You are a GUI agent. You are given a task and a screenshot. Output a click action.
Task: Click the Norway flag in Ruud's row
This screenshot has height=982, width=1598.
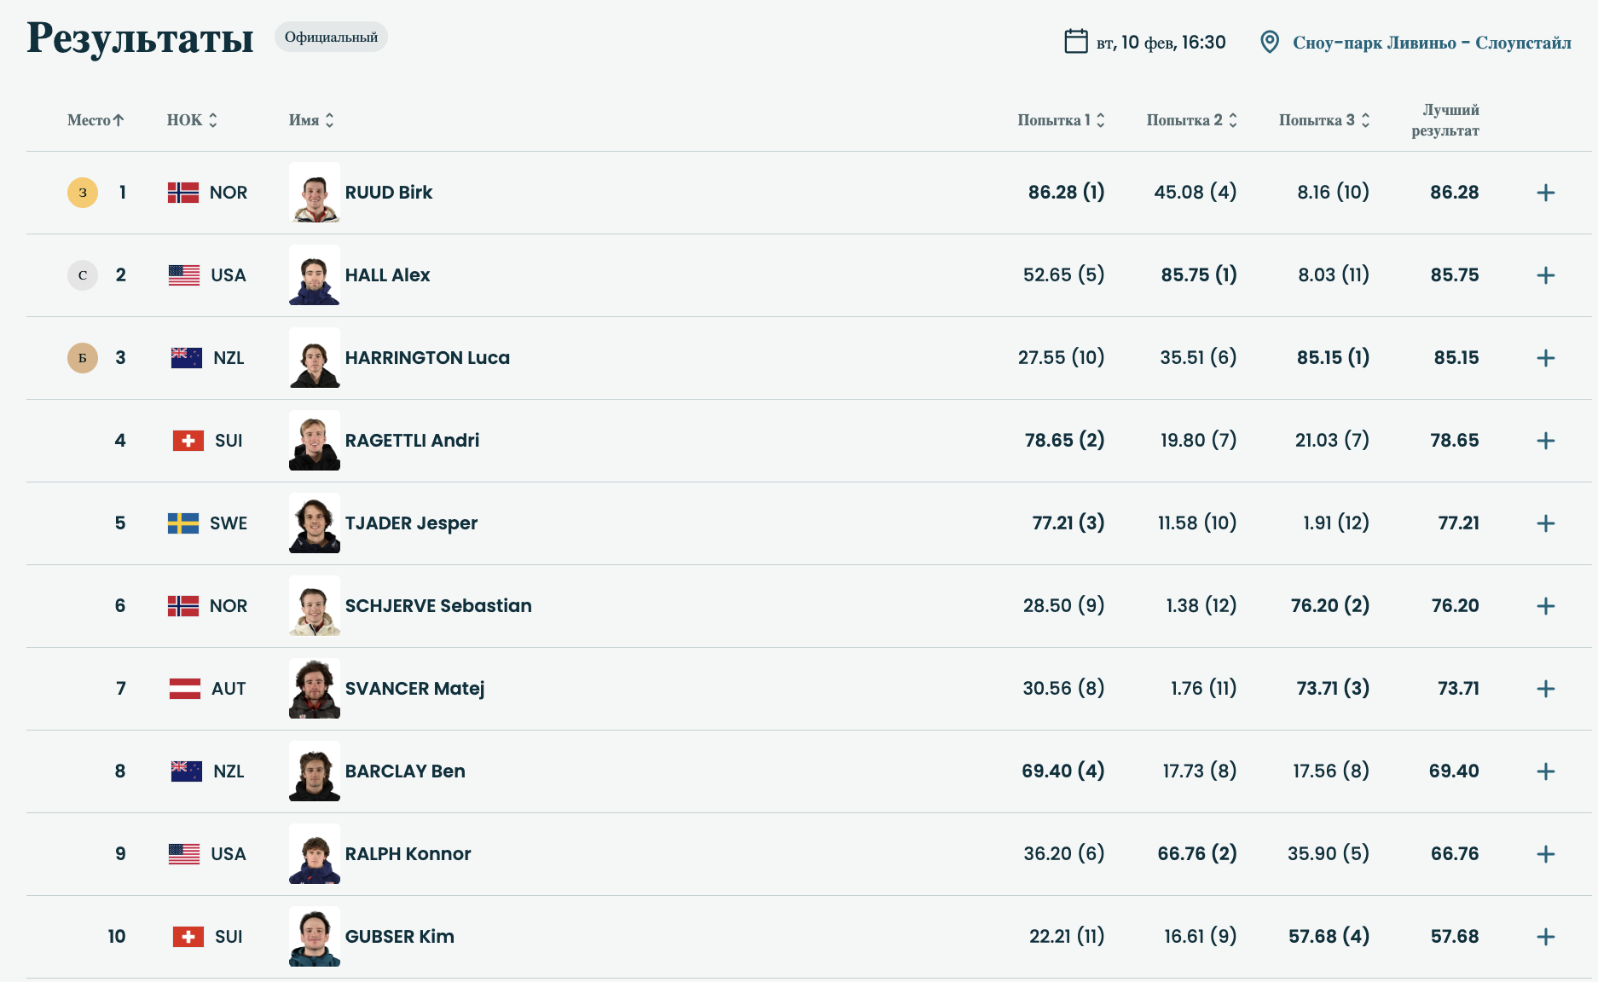pos(183,193)
